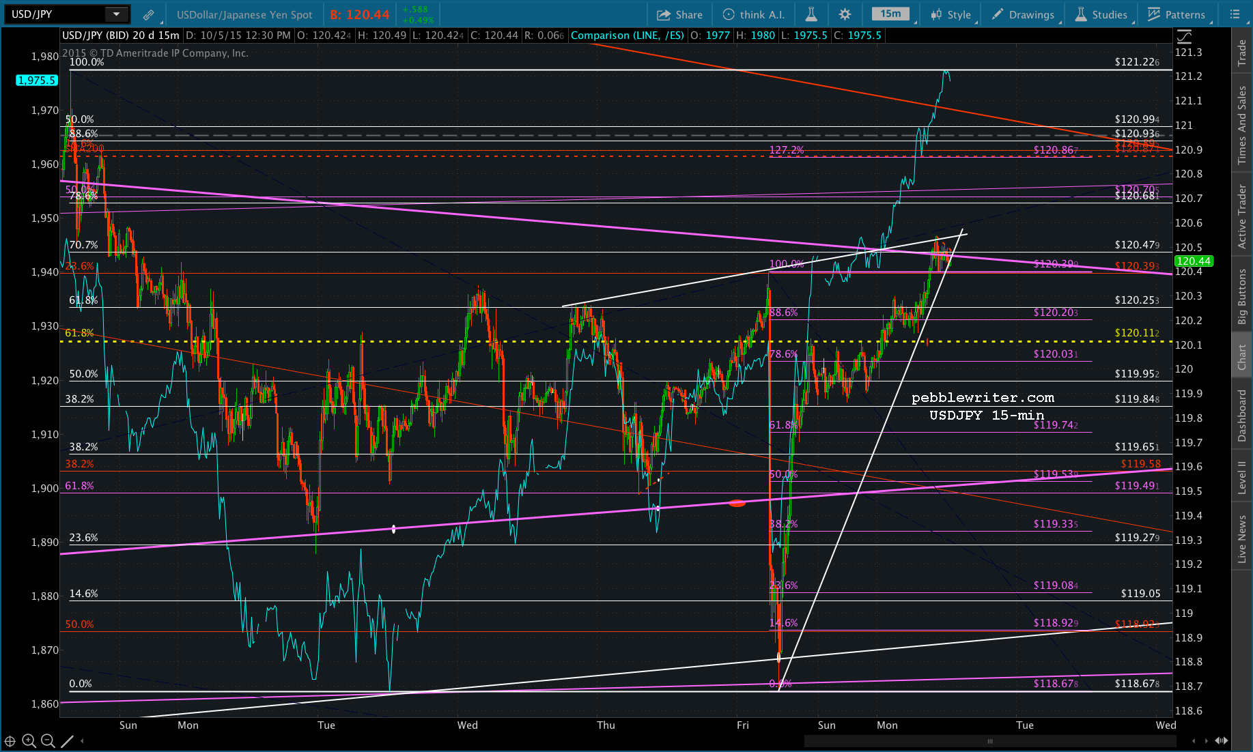This screenshot has width=1253, height=752.
Task: Open think A.I. tool
Action: coord(754,14)
